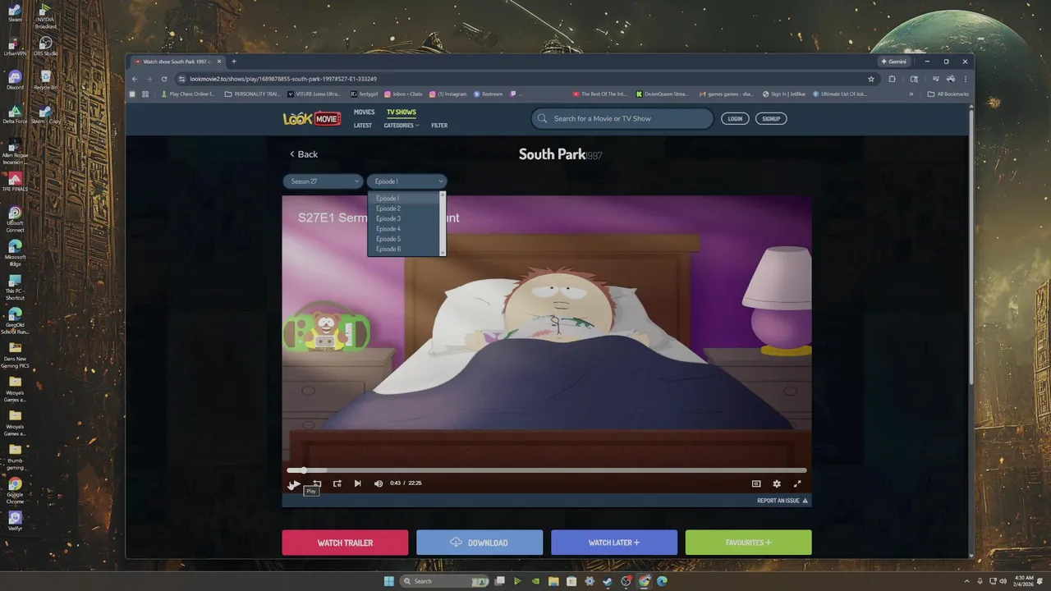Open the Latest nav link
The height and width of the screenshot is (591, 1051).
(363, 126)
